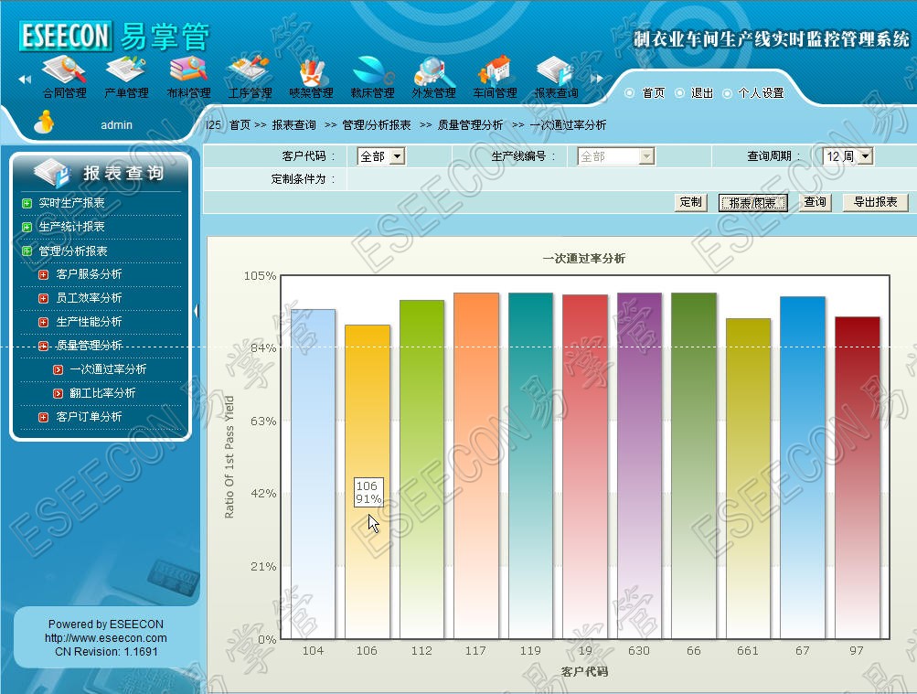Click the 导出报表 button
Viewport: 917px width, 694px height.
click(x=875, y=202)
